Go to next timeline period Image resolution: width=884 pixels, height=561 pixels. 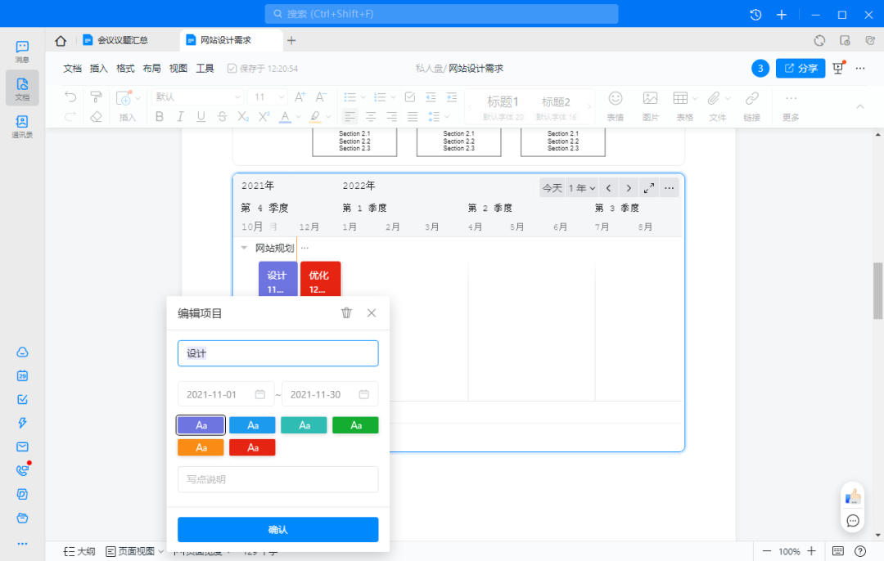(629, 188)
